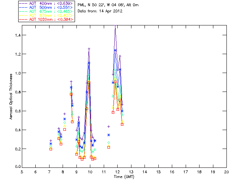233x186 pixels.
Task: Click the 19 x-axis label
Action: tap(213, 172)
